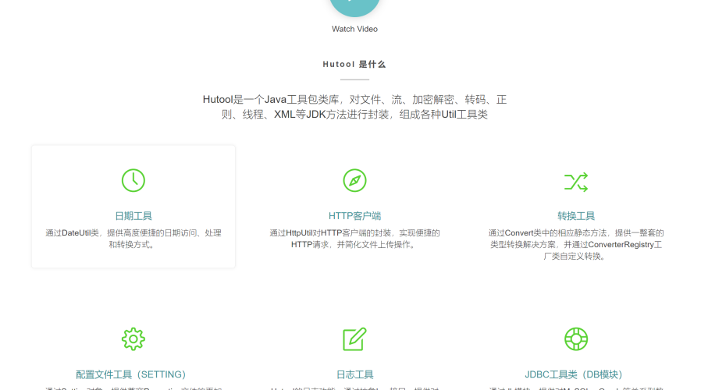Open the 日期工具 heading link
Viewport: 708px width, 390px height.
133,216
